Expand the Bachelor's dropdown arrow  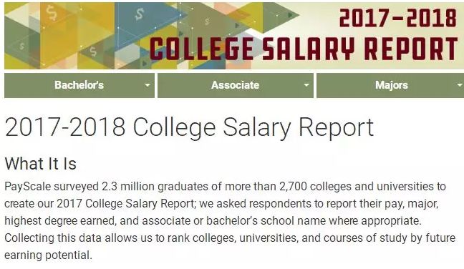[x=147, y=85]
